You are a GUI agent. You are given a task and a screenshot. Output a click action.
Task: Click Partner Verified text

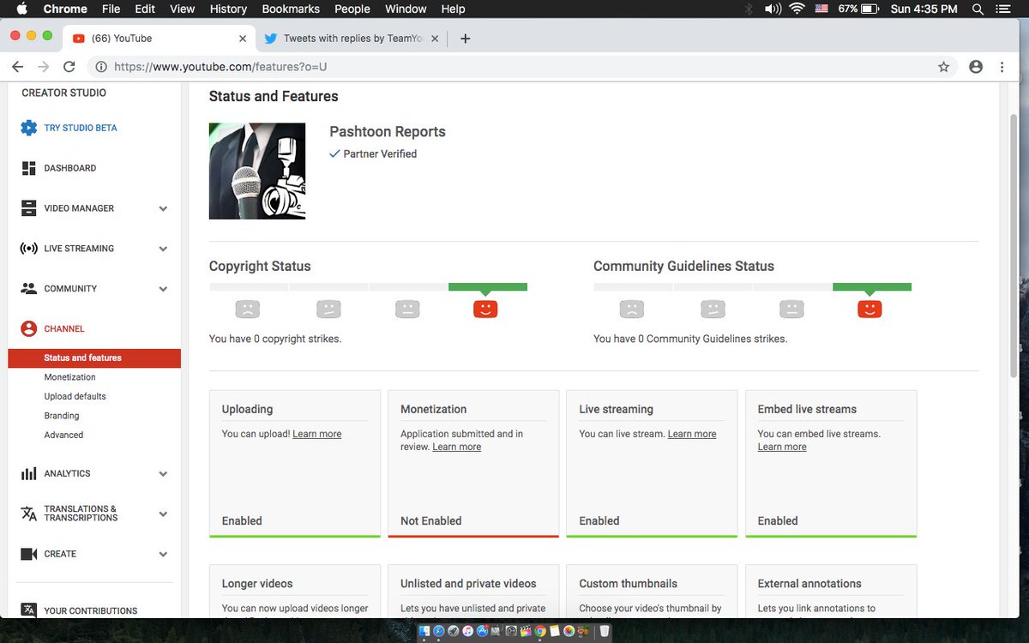pos(380,154)
